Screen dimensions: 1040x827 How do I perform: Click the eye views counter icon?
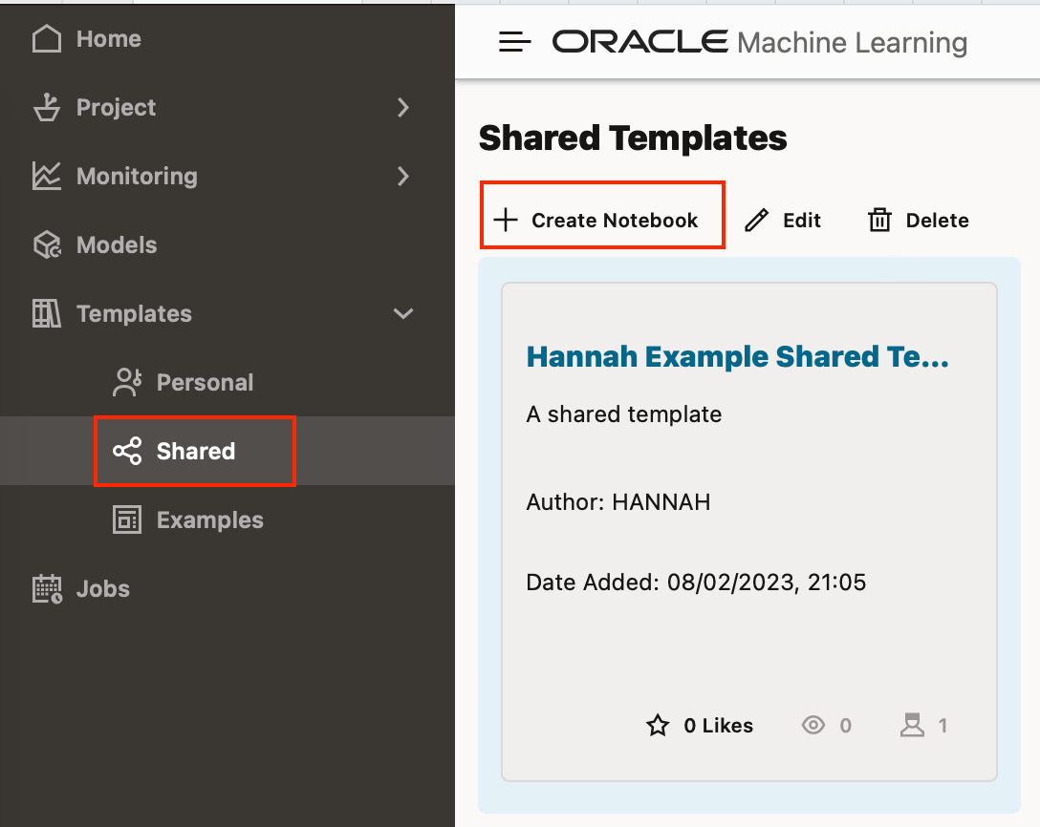coord(813,726)
